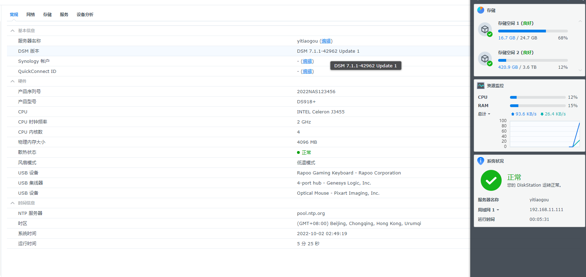The width and height of the screenshot is (586, 277).
Task: Click the 低温模式 fan mode value
Action: pyautogui.click(x=306, y=163)
